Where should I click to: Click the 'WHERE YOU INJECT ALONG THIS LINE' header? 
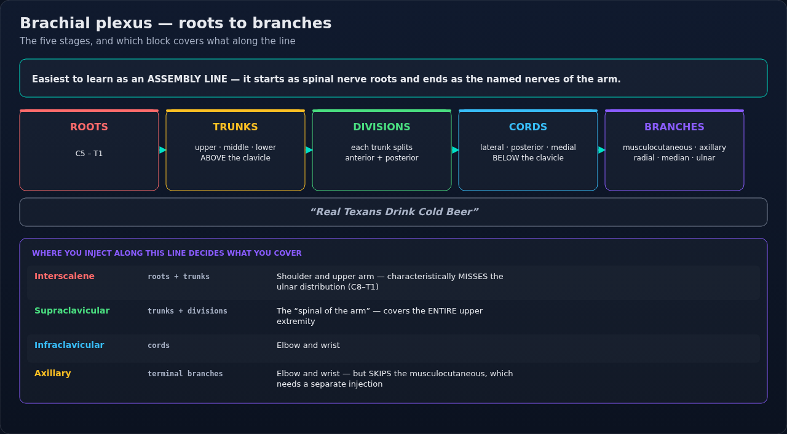(167, 253)
